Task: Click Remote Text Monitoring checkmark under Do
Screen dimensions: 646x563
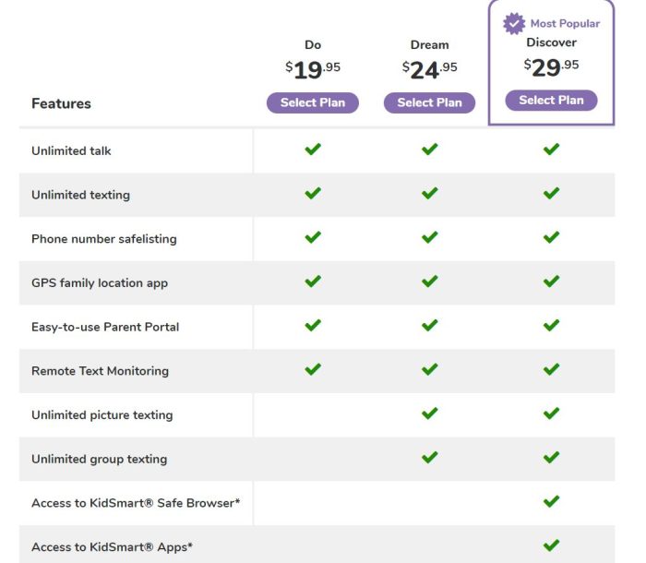Action: pyautogui.click(x=313, y=369)
